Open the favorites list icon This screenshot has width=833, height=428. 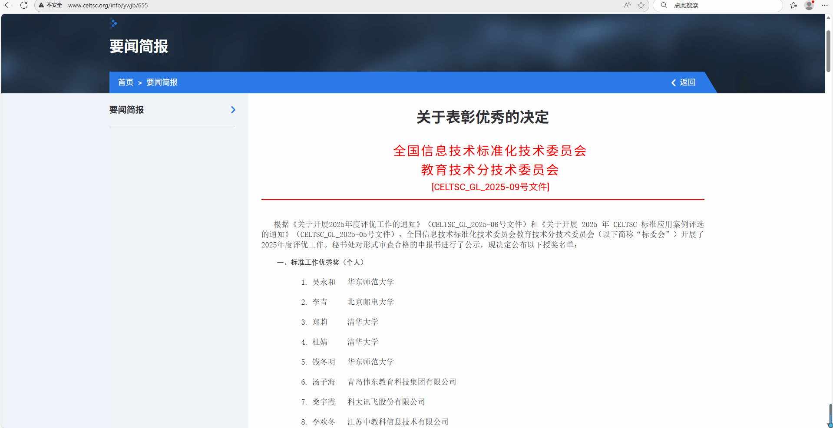[x=793, y=5]
